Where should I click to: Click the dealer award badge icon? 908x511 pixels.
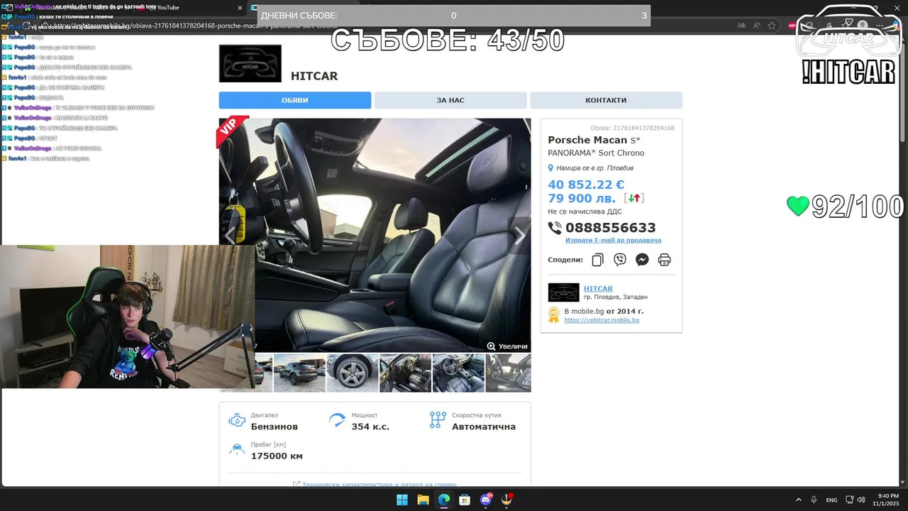[x=554, y=315]
